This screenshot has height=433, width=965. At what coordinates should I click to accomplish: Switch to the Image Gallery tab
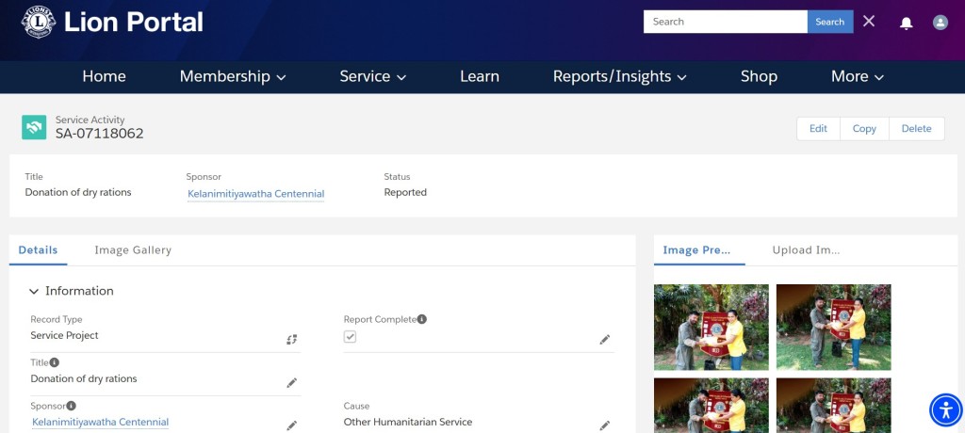coord(133,250)
